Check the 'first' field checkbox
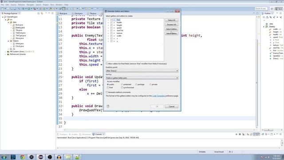The height and width of the screenshot is (160, 284). pyautogui.click(x=111, y=20)
